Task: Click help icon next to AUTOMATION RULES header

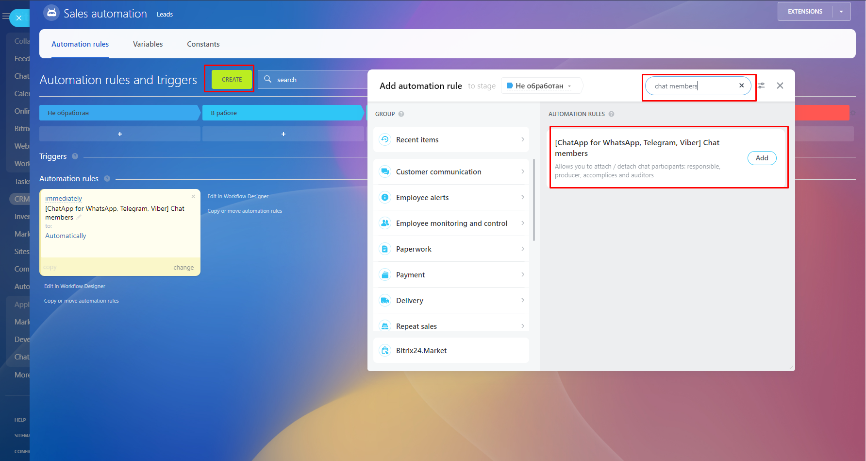Action: [x=611, y=114]
